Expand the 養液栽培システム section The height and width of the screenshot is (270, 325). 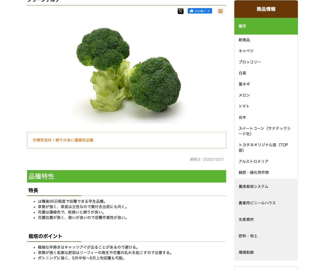tap(266, 187)
